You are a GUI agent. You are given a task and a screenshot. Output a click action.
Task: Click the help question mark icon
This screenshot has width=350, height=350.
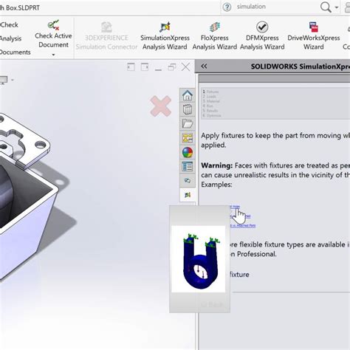point(227,7)
